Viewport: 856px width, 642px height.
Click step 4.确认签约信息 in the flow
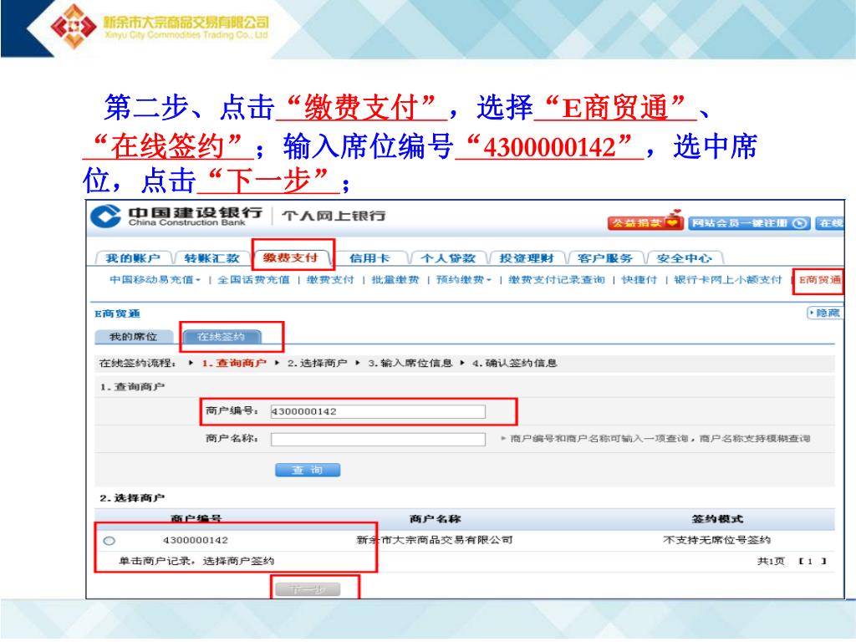514,363
